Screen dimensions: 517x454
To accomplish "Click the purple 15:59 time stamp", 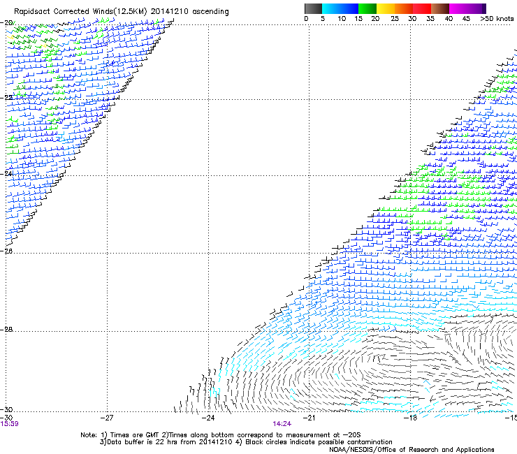I will pyautogui.click(x=9, y=424).
